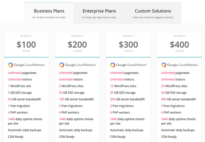Open the Enterprise Plans tab
Image resolution: width=205 pixels, height=142 pixels.
pyautogui.click(x=99, y=13)
